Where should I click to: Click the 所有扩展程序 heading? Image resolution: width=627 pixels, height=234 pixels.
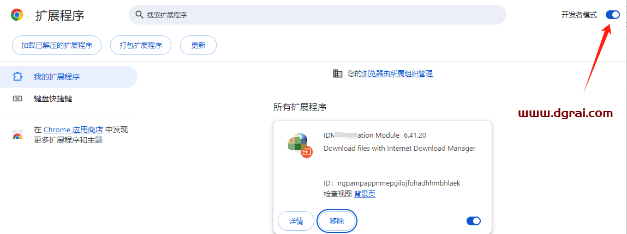click(x=300, y=107)
